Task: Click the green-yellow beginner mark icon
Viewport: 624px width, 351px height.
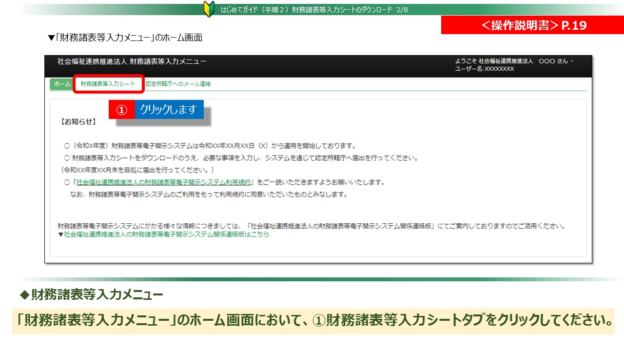Action: coord(209,10)
